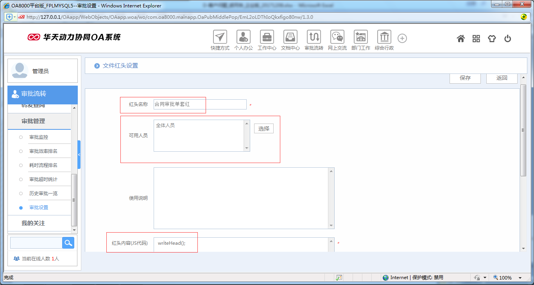The width and height of the screenshot is (534, 285).
Task: Open the 部门工作 department icon
Action: (360, 38)
